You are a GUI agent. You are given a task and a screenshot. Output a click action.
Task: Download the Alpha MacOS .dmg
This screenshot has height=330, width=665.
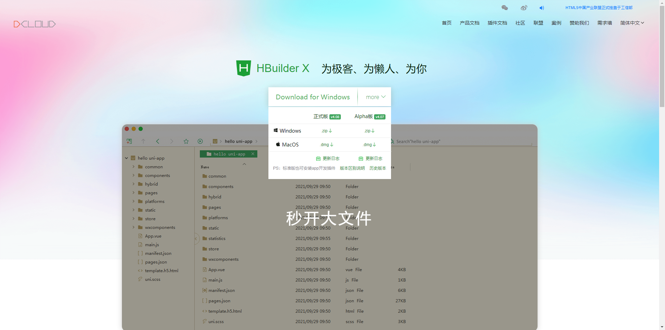point(370,145)
